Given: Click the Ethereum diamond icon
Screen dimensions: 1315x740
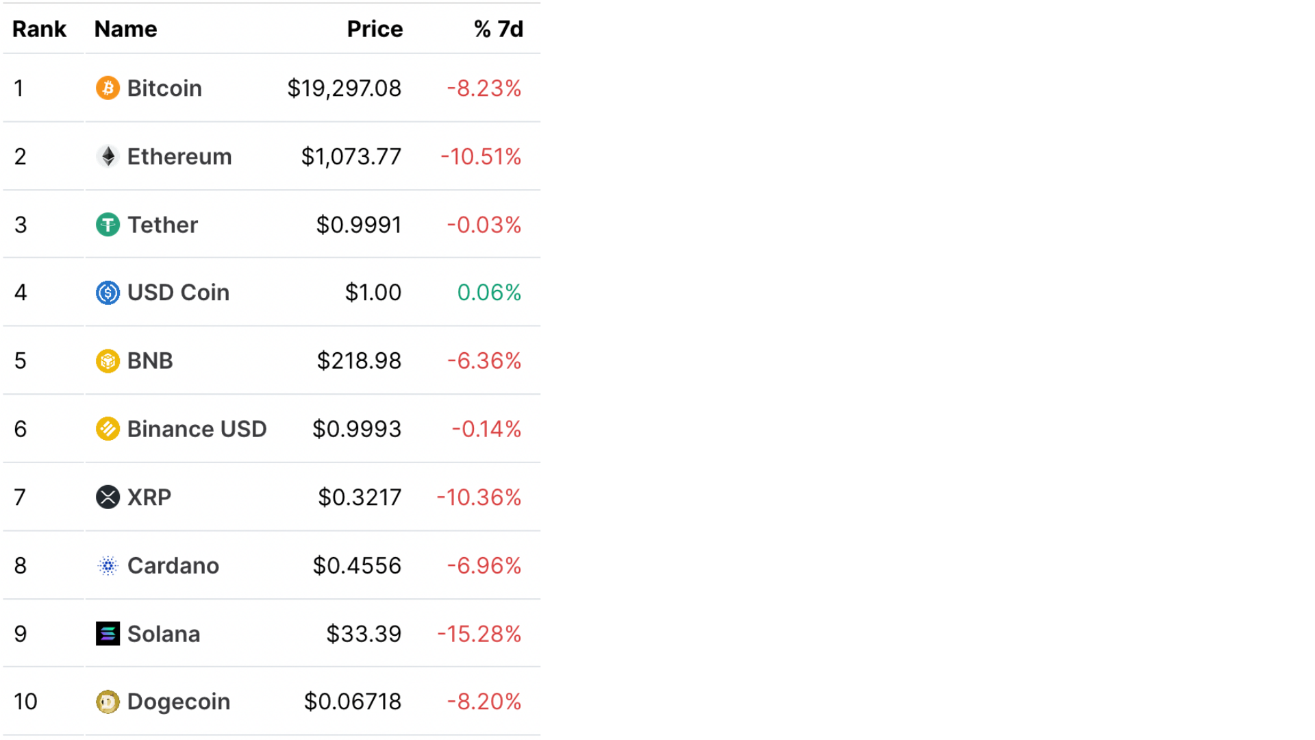Looking at the screenshot, I should [108, 156].
